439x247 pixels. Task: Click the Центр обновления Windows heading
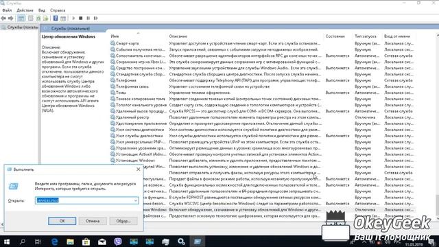[69, 36]
